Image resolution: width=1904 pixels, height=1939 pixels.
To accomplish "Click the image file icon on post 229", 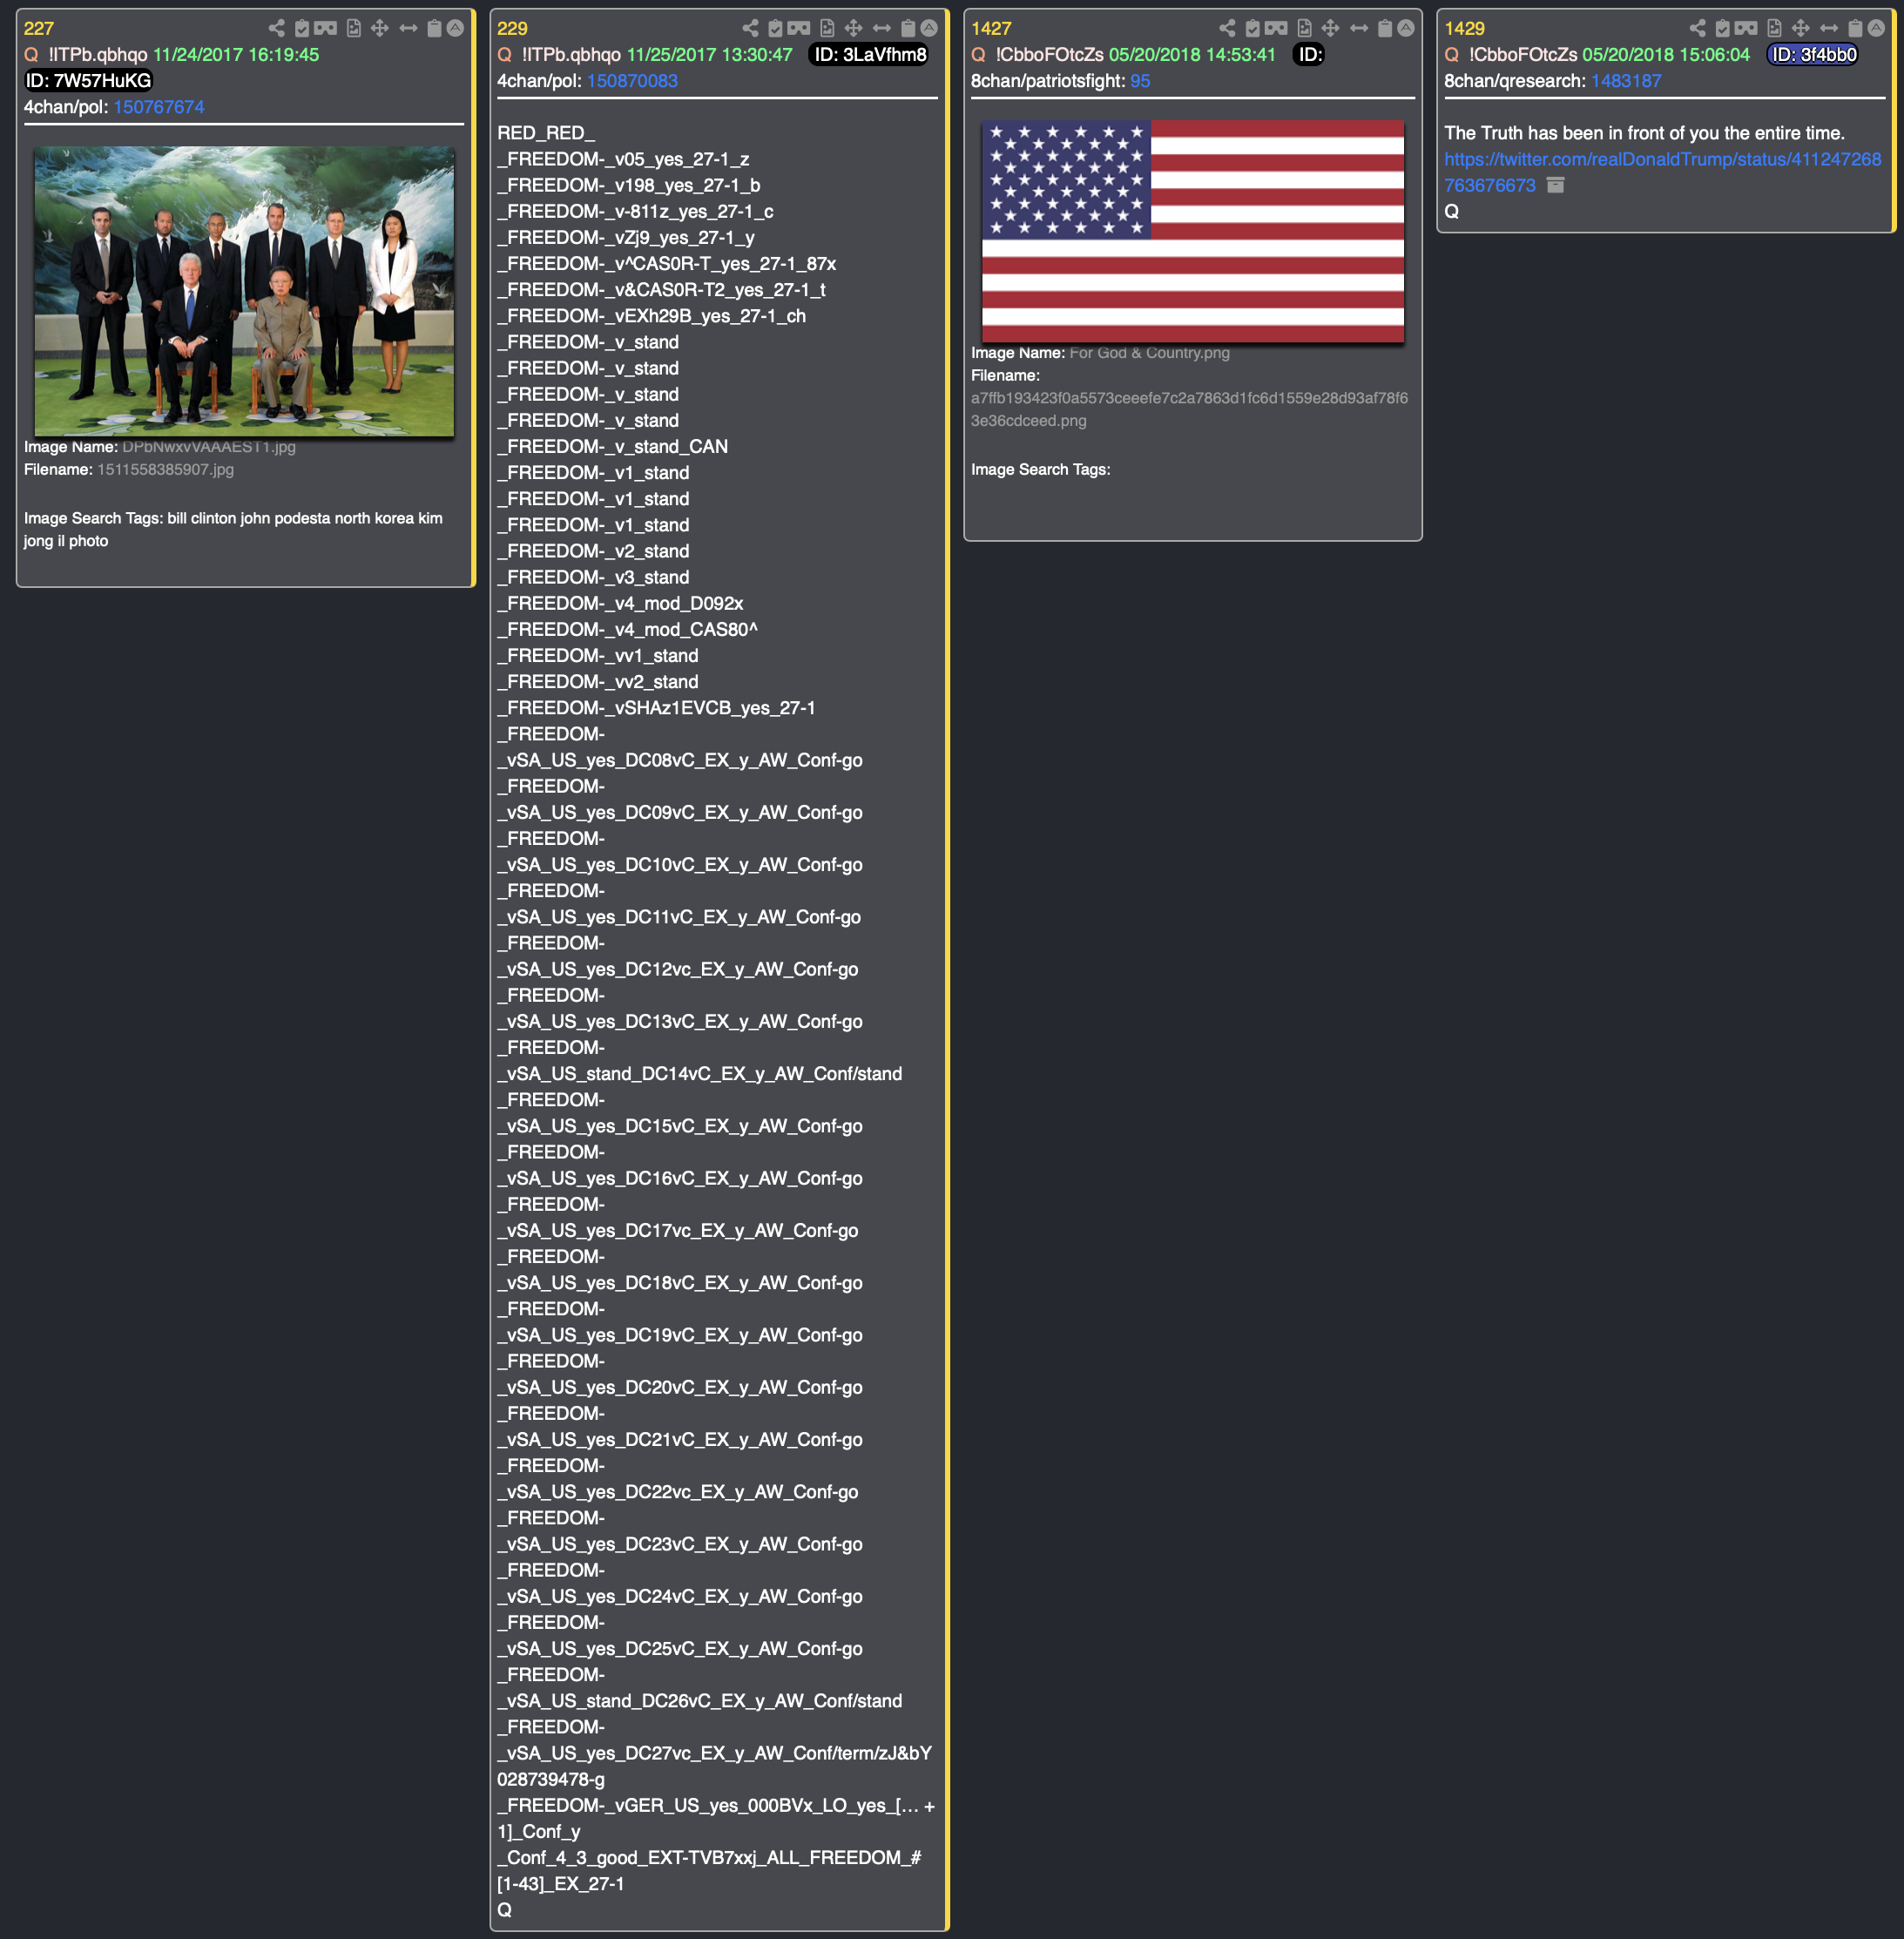I will click(827, 28).
